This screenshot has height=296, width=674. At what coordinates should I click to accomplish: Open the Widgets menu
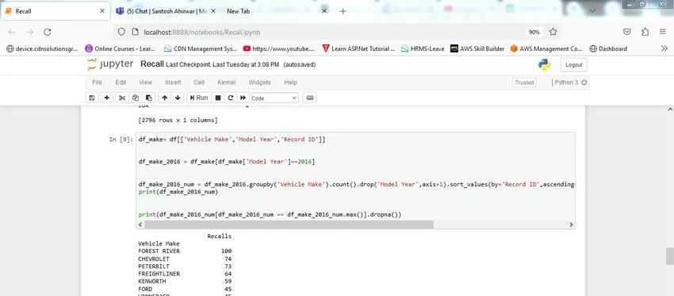(259, 83)
